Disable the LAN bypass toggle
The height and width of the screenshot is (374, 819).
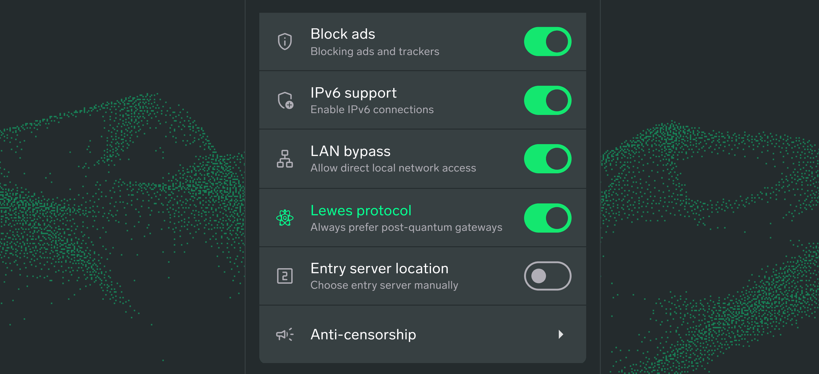tap(547, 159)
